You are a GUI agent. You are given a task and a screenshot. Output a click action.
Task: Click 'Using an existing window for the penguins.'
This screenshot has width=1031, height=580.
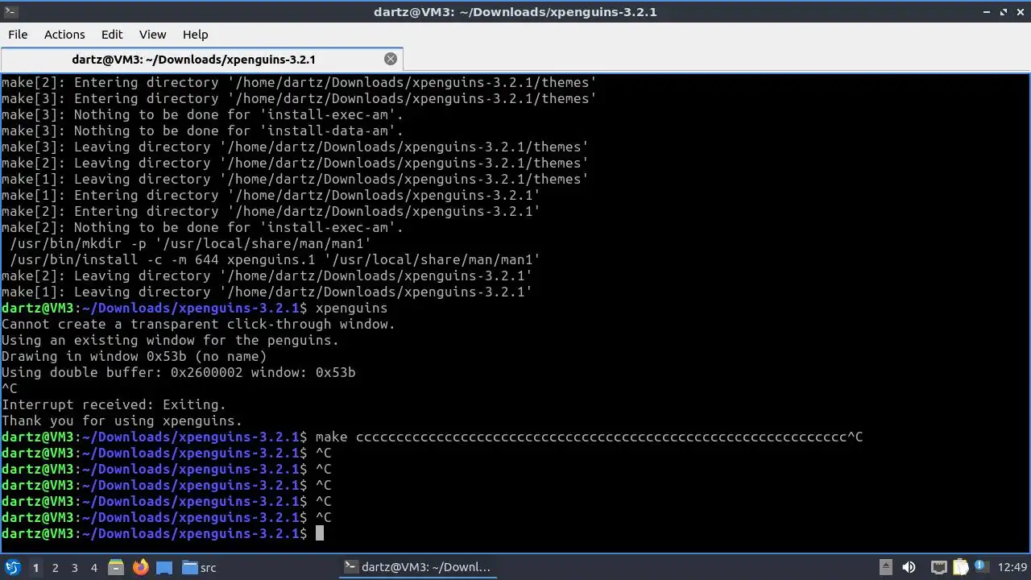pos(170,340)
